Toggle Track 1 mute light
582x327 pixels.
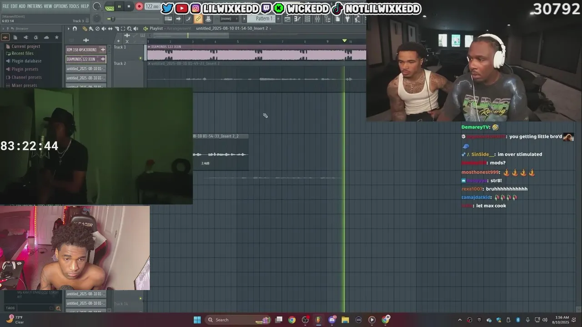140,58
